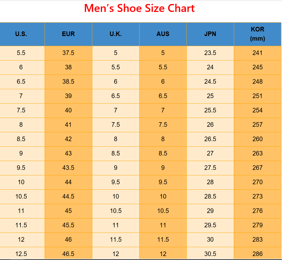Image resolution: width=282 pixels, height=260 pixels.
Task: Select the U.S. size 12.5 cell
Action: (21, 254)
